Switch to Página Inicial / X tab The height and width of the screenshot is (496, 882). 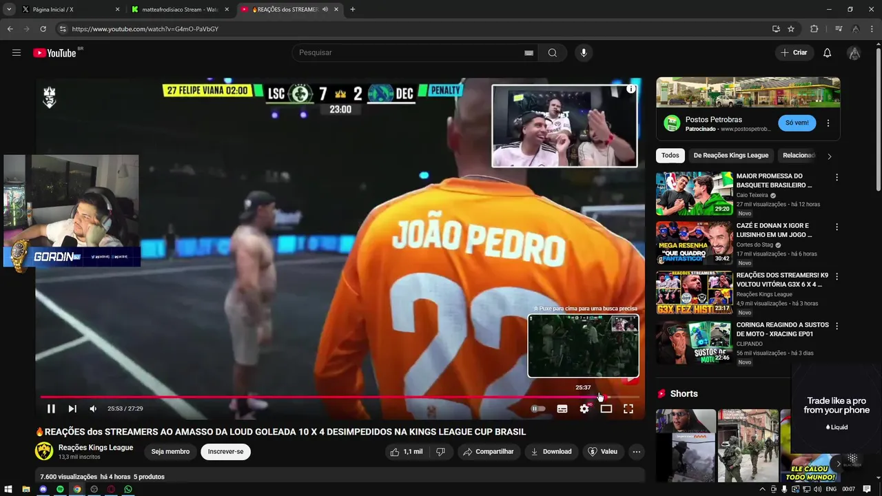pos(69,10)
